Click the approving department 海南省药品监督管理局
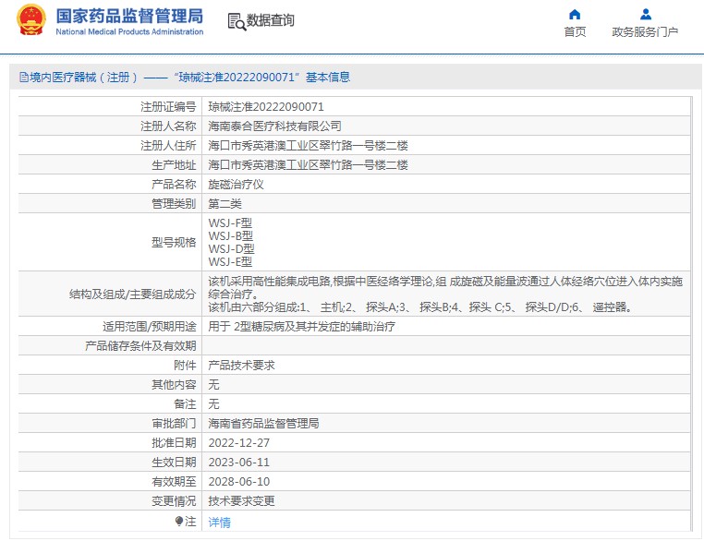 263,423
